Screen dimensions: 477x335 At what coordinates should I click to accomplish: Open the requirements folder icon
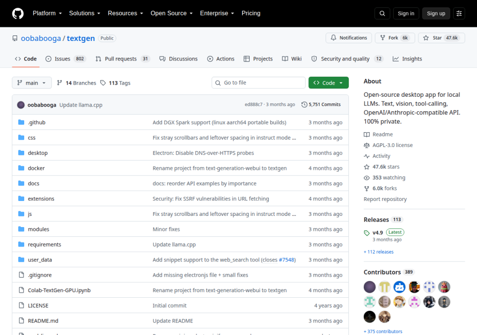21,244
